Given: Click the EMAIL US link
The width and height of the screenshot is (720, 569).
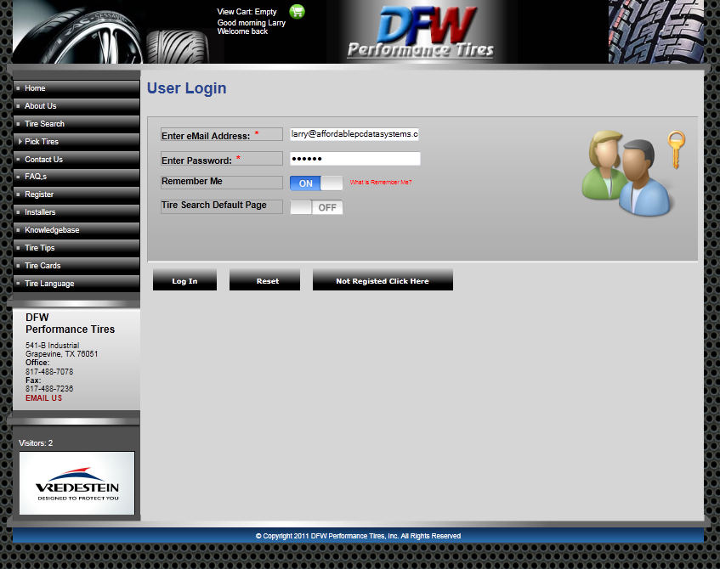Looking at the screenshot, I should coord(43,398).
